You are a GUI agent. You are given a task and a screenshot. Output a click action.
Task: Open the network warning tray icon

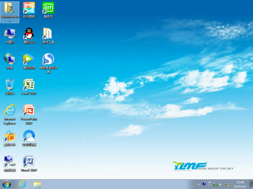click(227, 184)
